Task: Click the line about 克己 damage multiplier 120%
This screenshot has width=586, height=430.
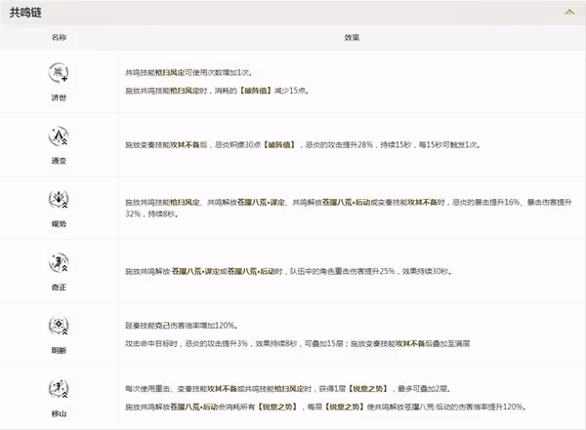Action: [x=182, y=326]
